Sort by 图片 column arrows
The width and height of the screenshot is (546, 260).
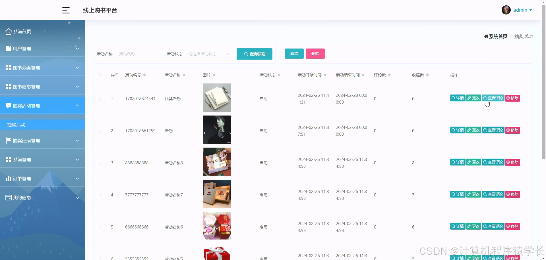(214, 75)
